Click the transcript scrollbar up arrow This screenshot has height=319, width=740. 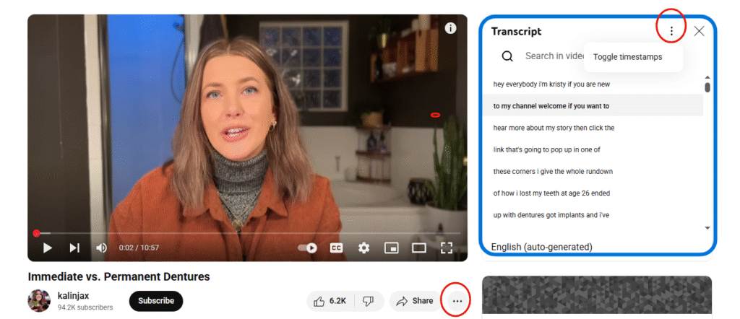pyautogui.click(x=707, y=77)
